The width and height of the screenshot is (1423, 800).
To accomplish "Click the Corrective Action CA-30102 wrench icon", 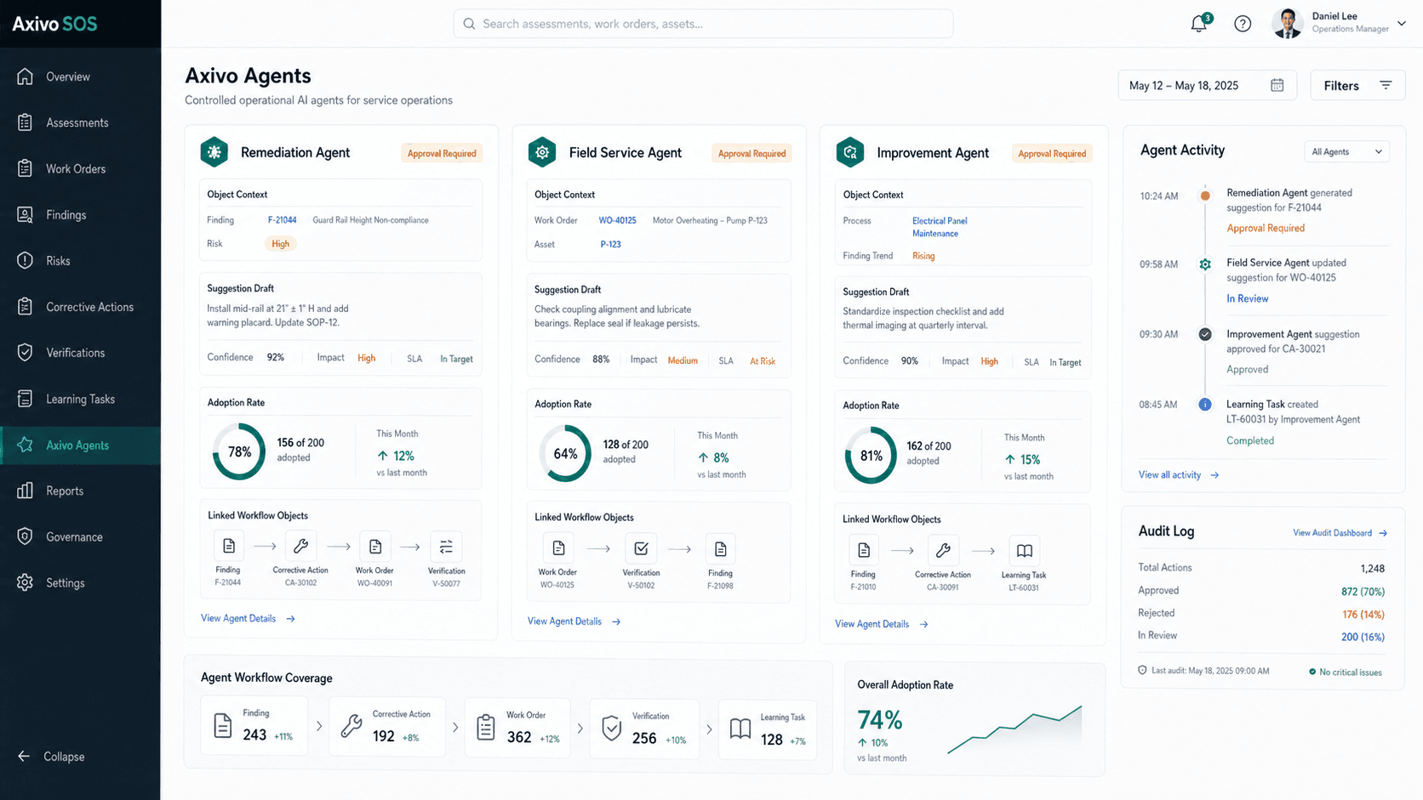I will pyautogui.click(x=300, y=547).
